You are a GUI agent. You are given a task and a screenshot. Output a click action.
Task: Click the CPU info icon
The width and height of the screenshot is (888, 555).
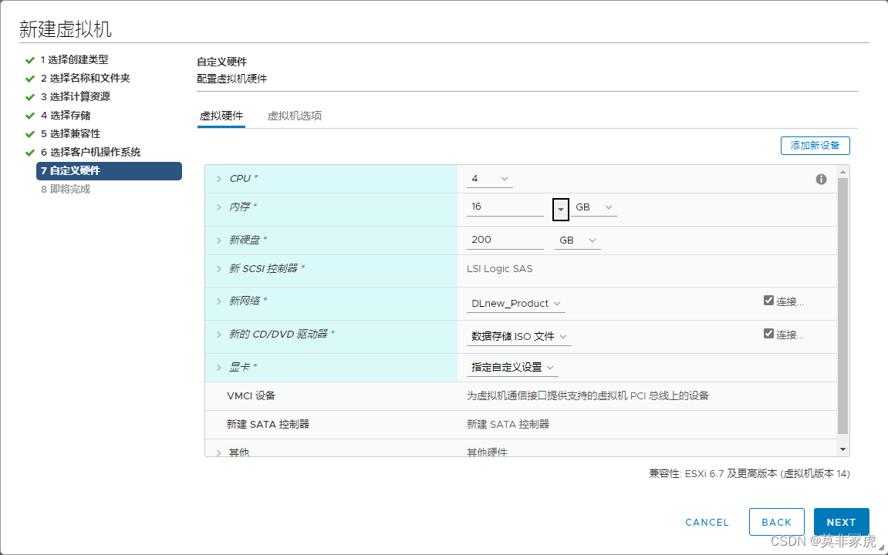821,179
